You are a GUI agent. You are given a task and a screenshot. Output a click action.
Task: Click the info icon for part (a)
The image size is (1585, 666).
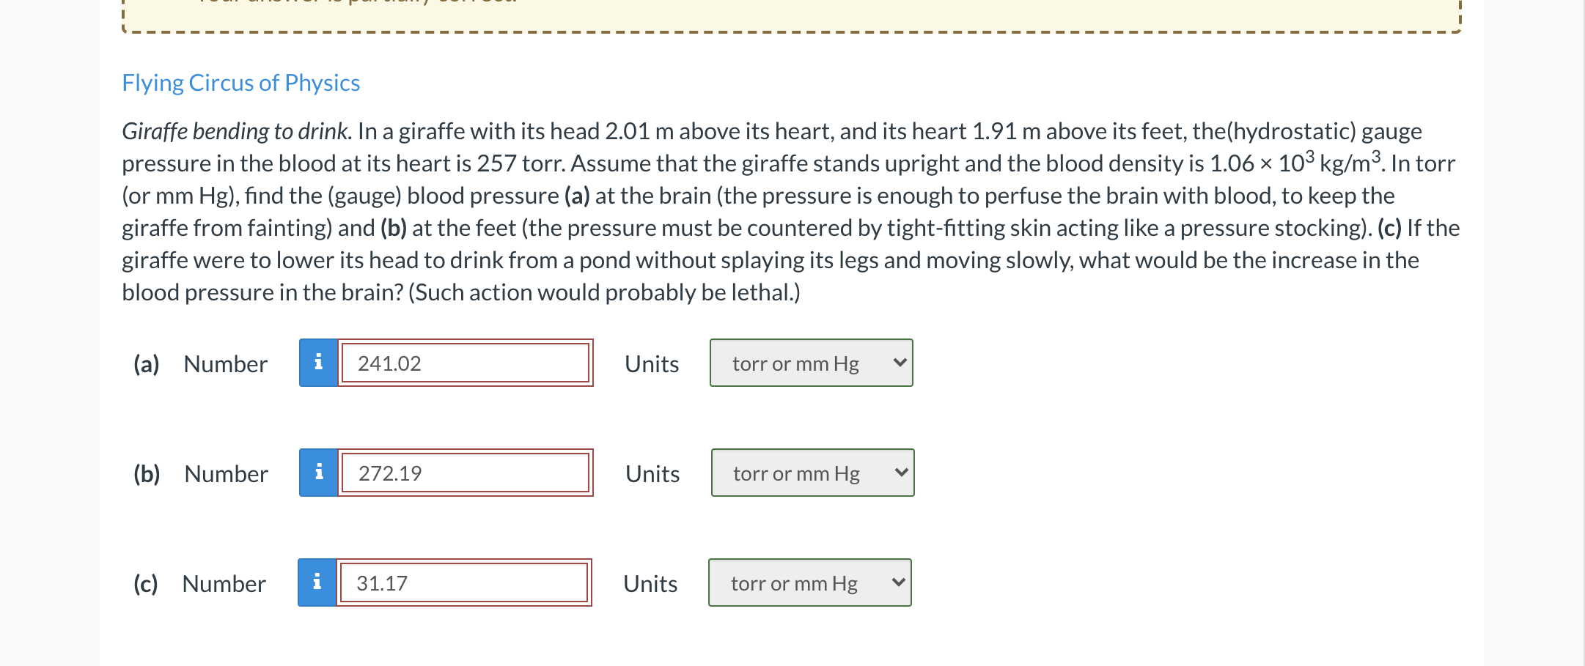[318, 363]
